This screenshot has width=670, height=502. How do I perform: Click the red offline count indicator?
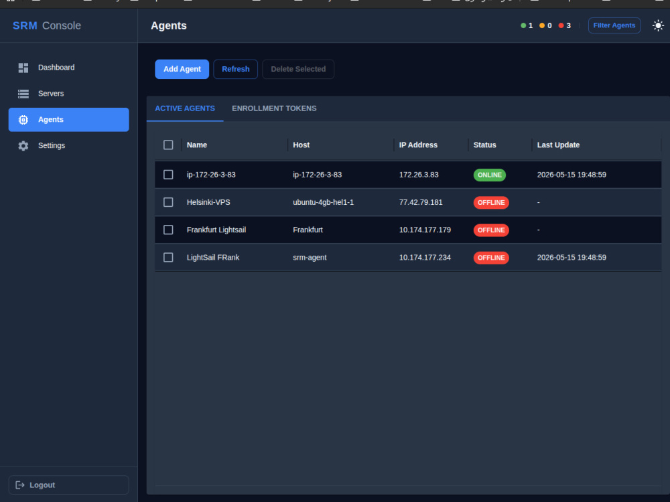(x=564, y=25)
